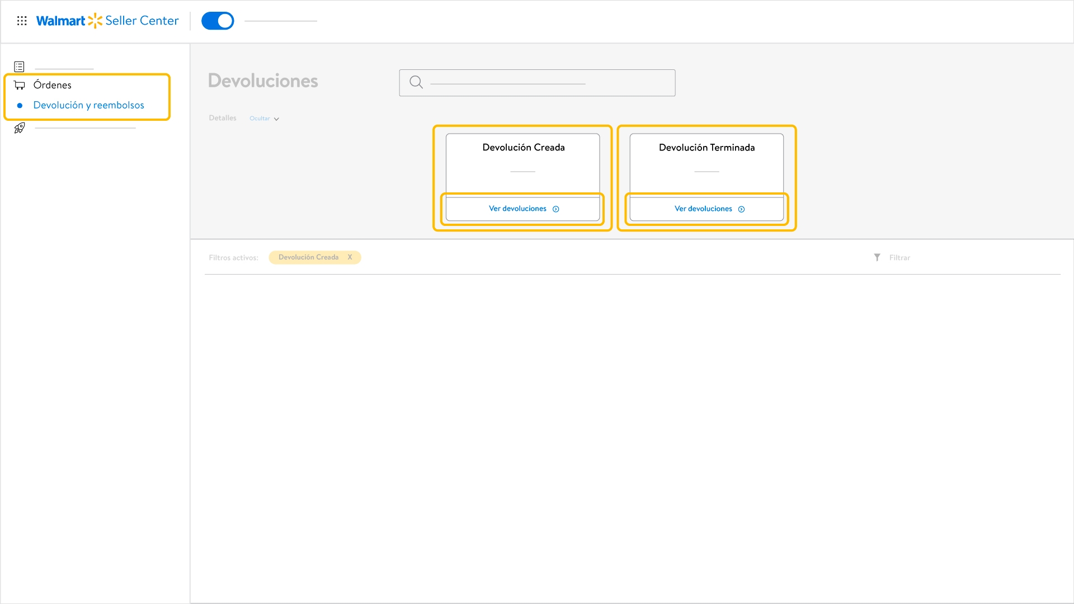
Task: Collapse details with Ocultar chevron
Action: click(276, 119)
